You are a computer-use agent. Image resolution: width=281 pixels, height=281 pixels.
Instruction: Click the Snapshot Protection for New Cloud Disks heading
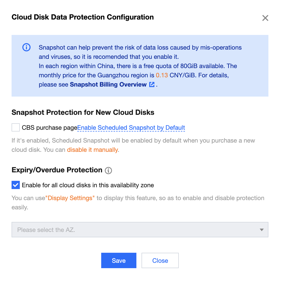(x=83, y=113)
